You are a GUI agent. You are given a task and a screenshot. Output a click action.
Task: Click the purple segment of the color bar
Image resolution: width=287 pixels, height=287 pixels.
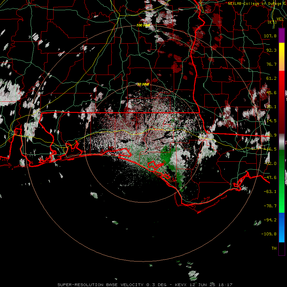click(282, 35)
